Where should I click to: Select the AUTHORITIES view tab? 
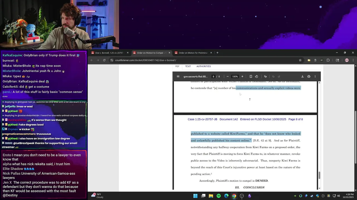204,66
